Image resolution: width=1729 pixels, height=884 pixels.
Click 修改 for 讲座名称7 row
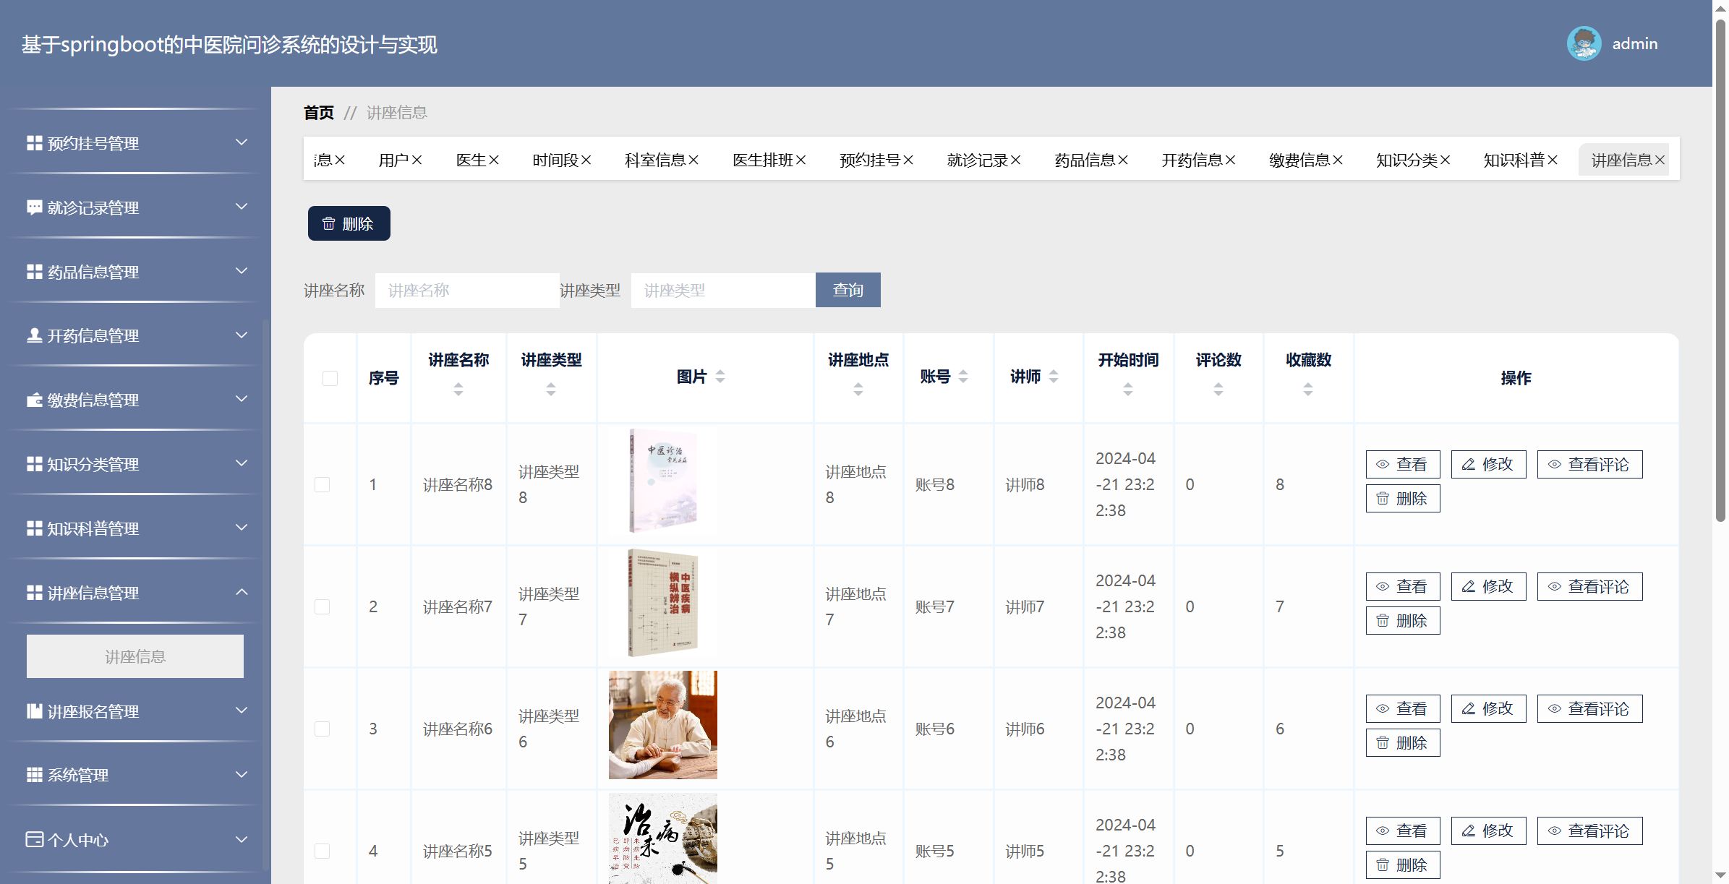tap(1488, 586)
